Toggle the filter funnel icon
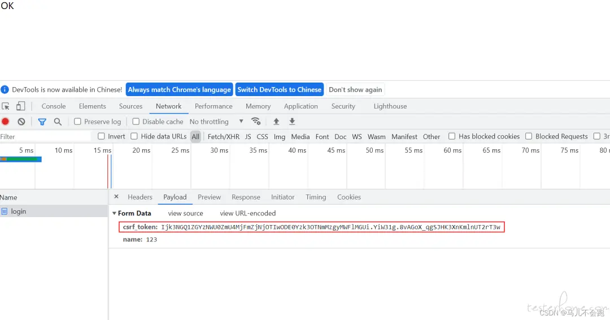Viewport: 610px width, 320px height. point(42,122)
